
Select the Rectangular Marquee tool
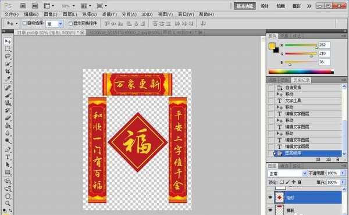point(8,49)
